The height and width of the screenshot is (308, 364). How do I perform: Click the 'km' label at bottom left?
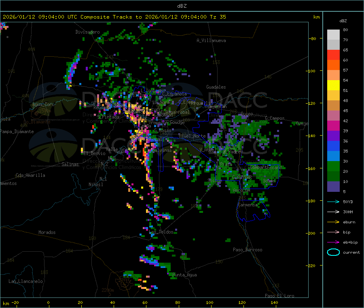pyautogui.click(x=6, y=304)
